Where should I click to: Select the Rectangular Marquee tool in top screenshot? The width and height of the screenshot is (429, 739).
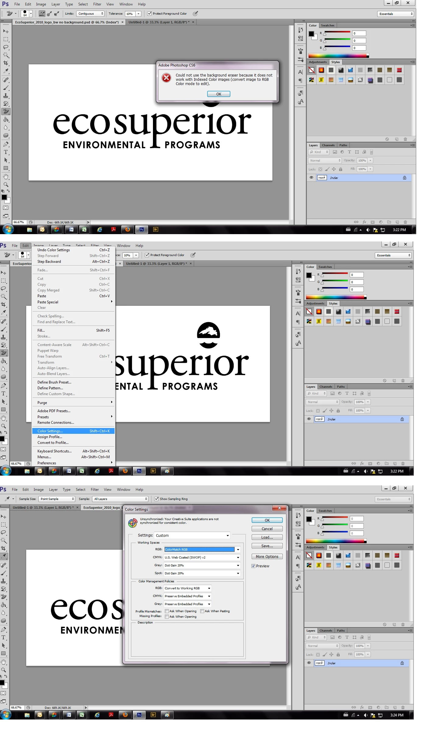(x=5, y=39)
